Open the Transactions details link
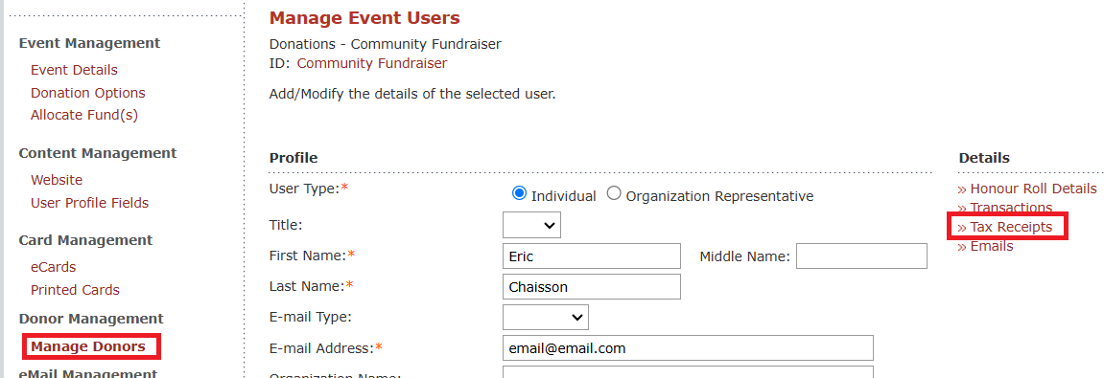The height and width of the screenshot is (378, 1104). [x=1004, y=208]
